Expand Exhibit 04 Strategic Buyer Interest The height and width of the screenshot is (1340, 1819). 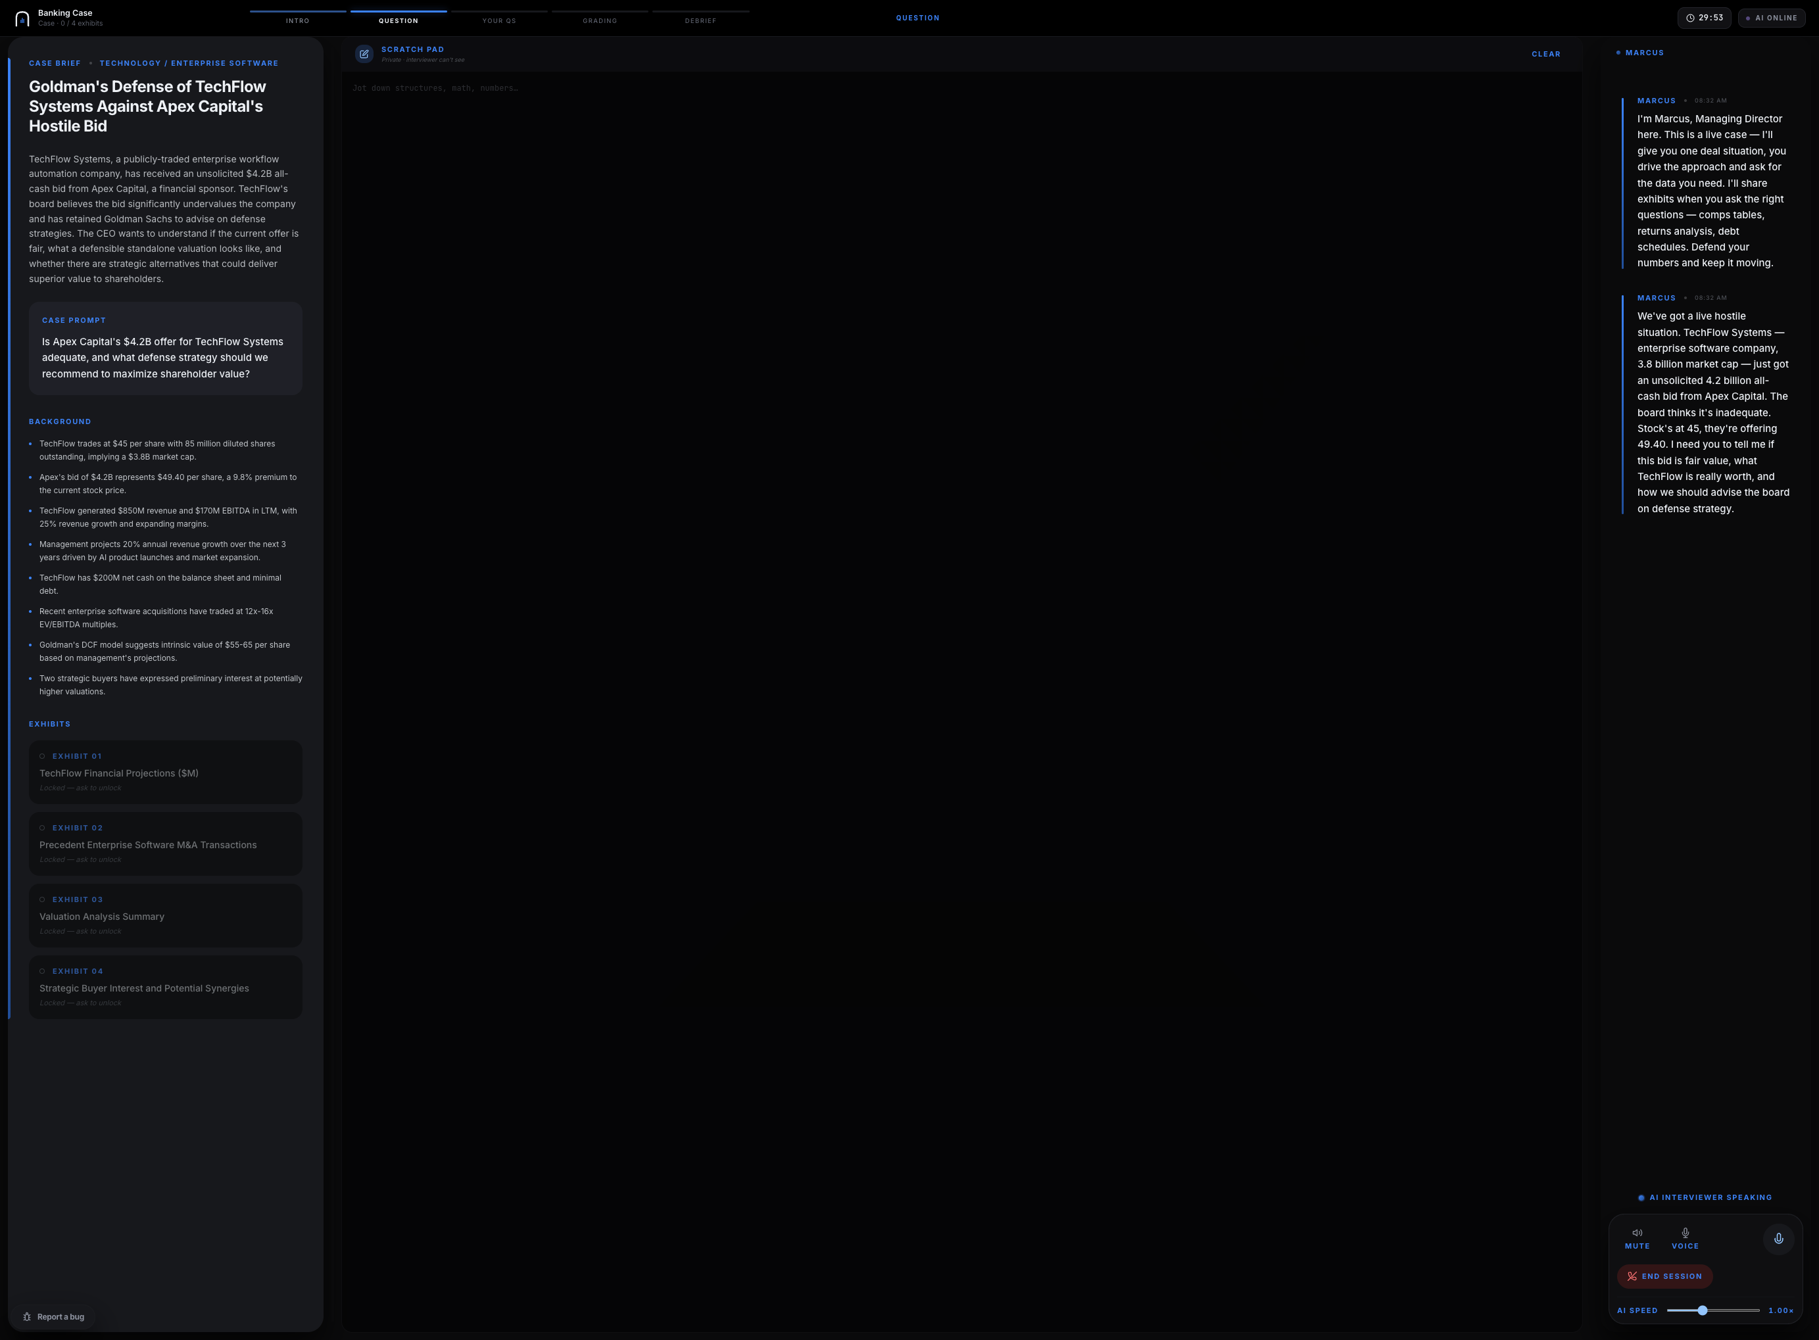click(x=166, y=987)
